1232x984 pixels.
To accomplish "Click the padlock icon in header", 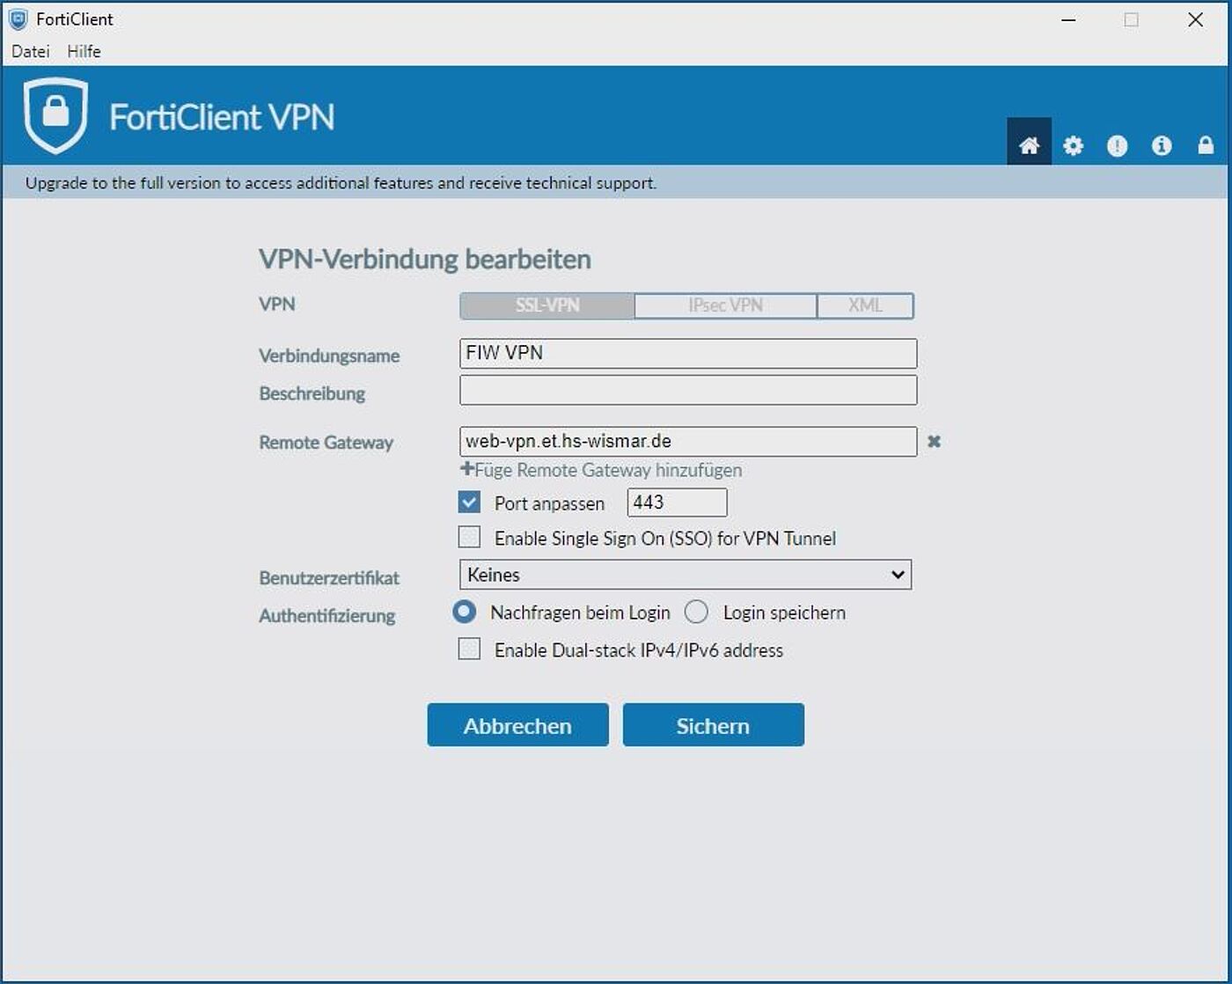I will tap(1206, 146).
